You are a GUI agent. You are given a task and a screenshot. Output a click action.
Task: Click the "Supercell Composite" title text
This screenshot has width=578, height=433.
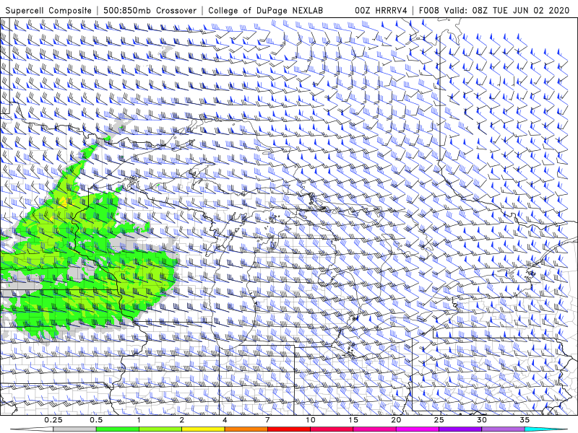[x=48, y=10]
